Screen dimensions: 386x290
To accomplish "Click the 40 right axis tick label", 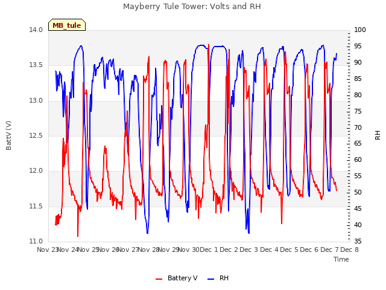I will (358, 225).
